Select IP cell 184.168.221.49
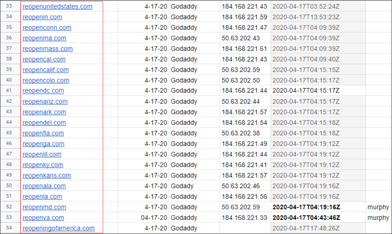 point(245,144)
